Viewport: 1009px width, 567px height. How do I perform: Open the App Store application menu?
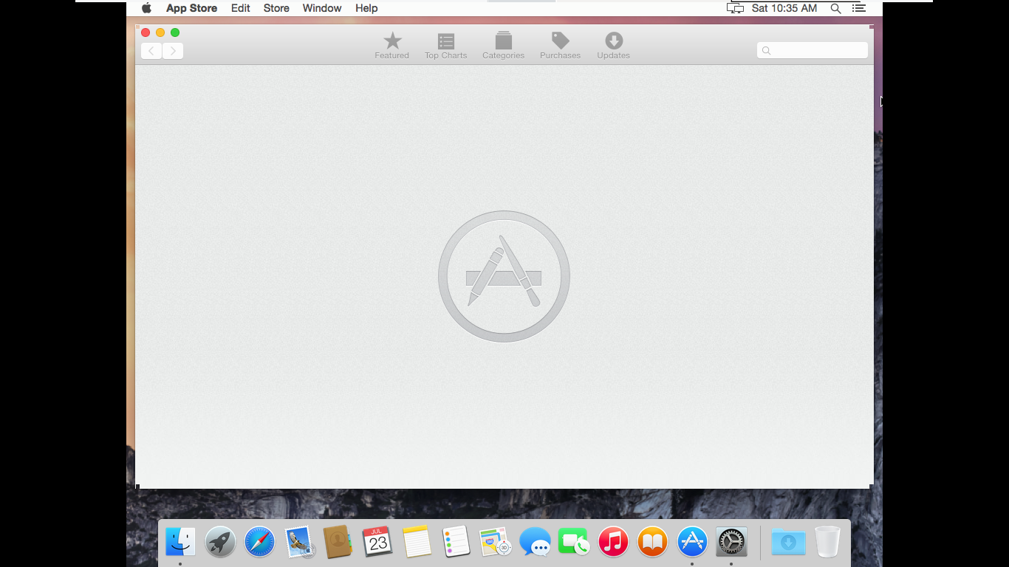(x=191, y=8)
